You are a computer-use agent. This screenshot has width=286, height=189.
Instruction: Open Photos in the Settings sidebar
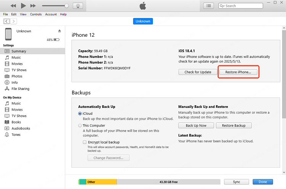[x=17, y=76]
